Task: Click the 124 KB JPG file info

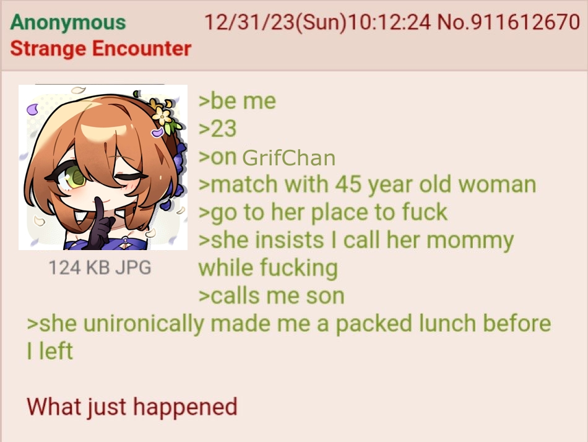Action: click(100, 267)
